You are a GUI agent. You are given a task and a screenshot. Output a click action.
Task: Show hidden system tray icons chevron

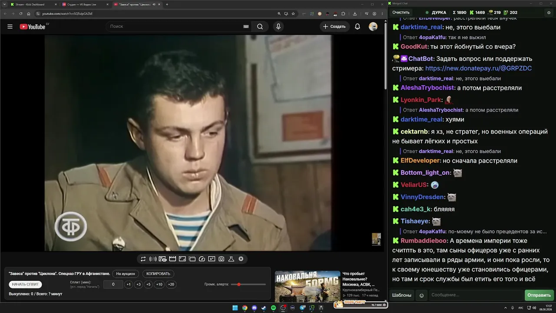pos(506,308)
